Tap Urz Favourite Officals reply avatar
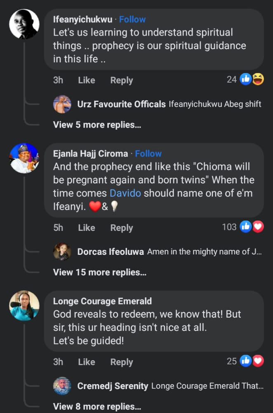Screen dimensions: 273x413 [62, 104]
